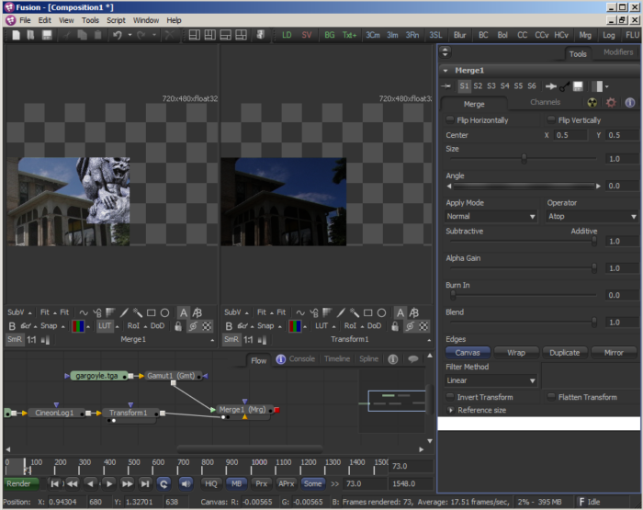Add a Text+ tool via Txt+
643x510 pixels.
(x=349, y=35)
